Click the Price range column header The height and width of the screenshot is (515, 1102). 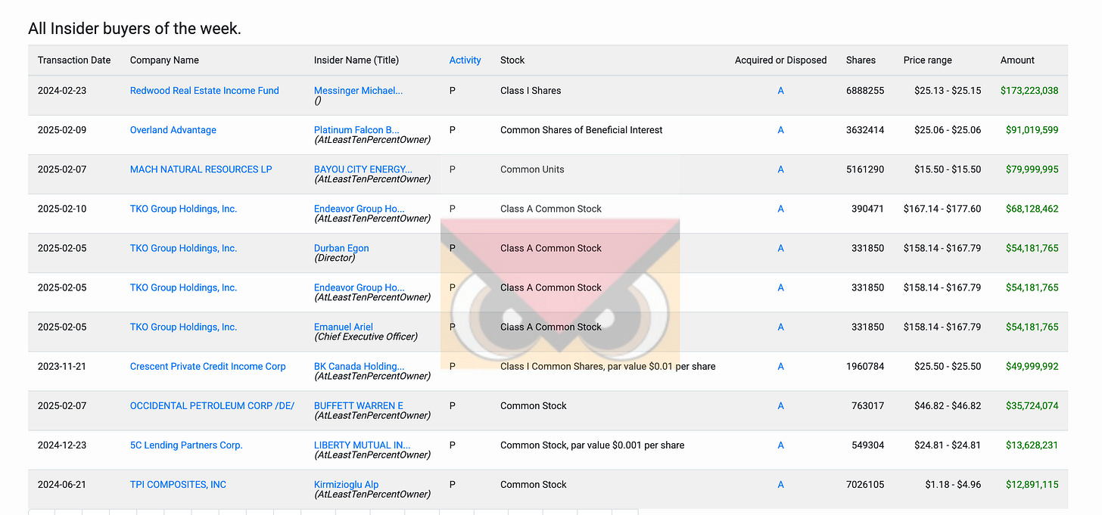(x=927, y=60)
